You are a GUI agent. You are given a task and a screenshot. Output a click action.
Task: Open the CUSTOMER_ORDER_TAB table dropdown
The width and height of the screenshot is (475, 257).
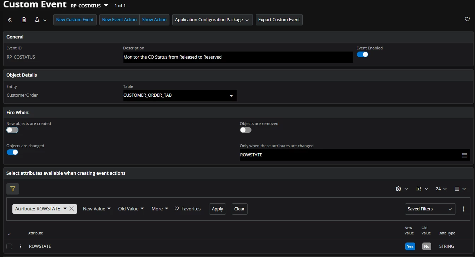tap(231, 95)
